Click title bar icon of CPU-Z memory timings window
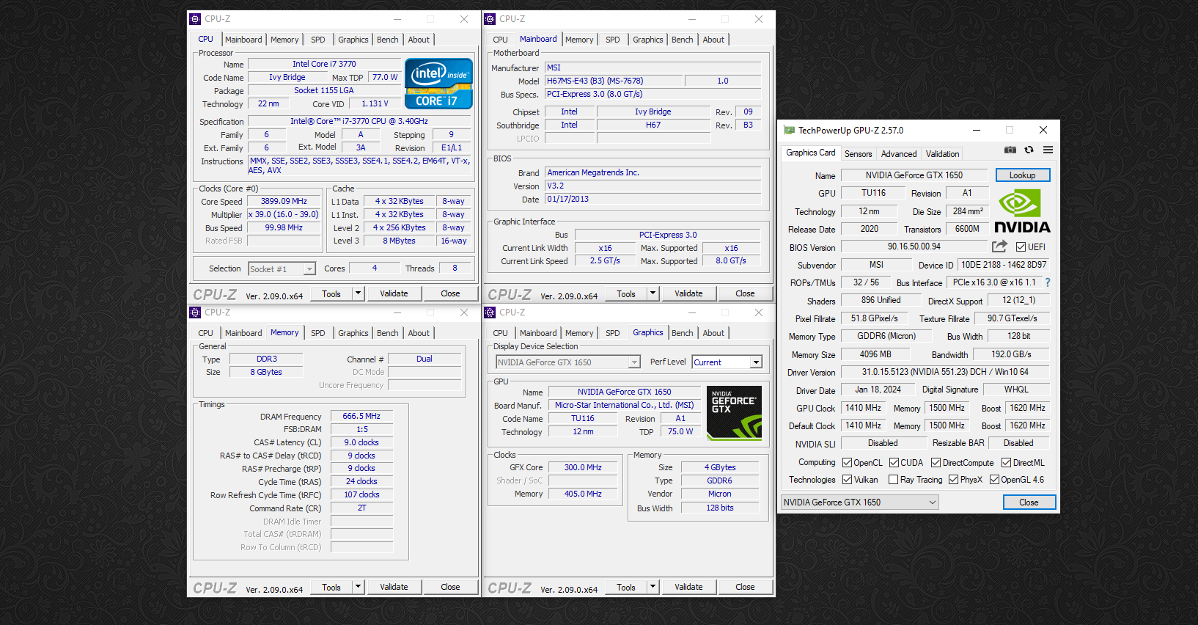 click(195, 312)
